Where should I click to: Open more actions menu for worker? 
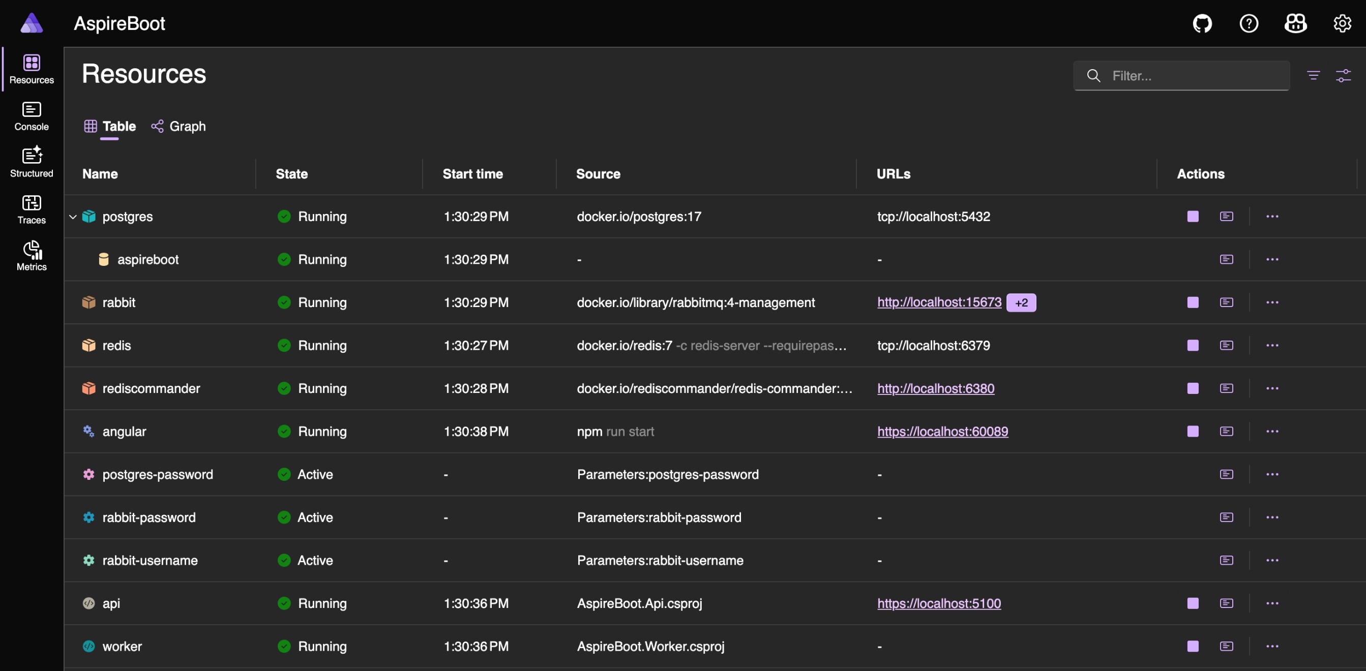click(x=1272, y=646)
